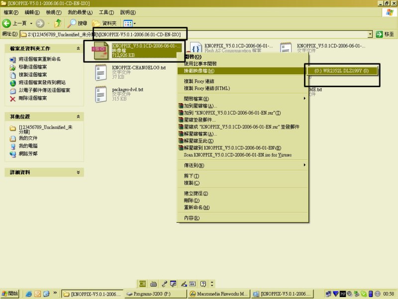Click the 00:58 system clock
The width and height of the screenshot is (398, 299).
[389, 294]
